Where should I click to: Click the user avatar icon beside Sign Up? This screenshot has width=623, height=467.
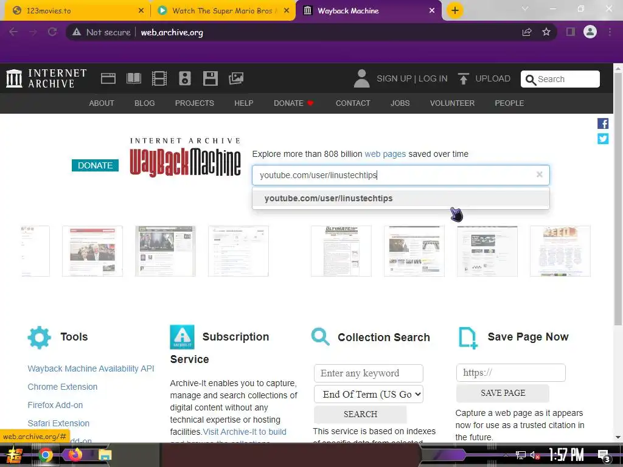tap(361, 78)
